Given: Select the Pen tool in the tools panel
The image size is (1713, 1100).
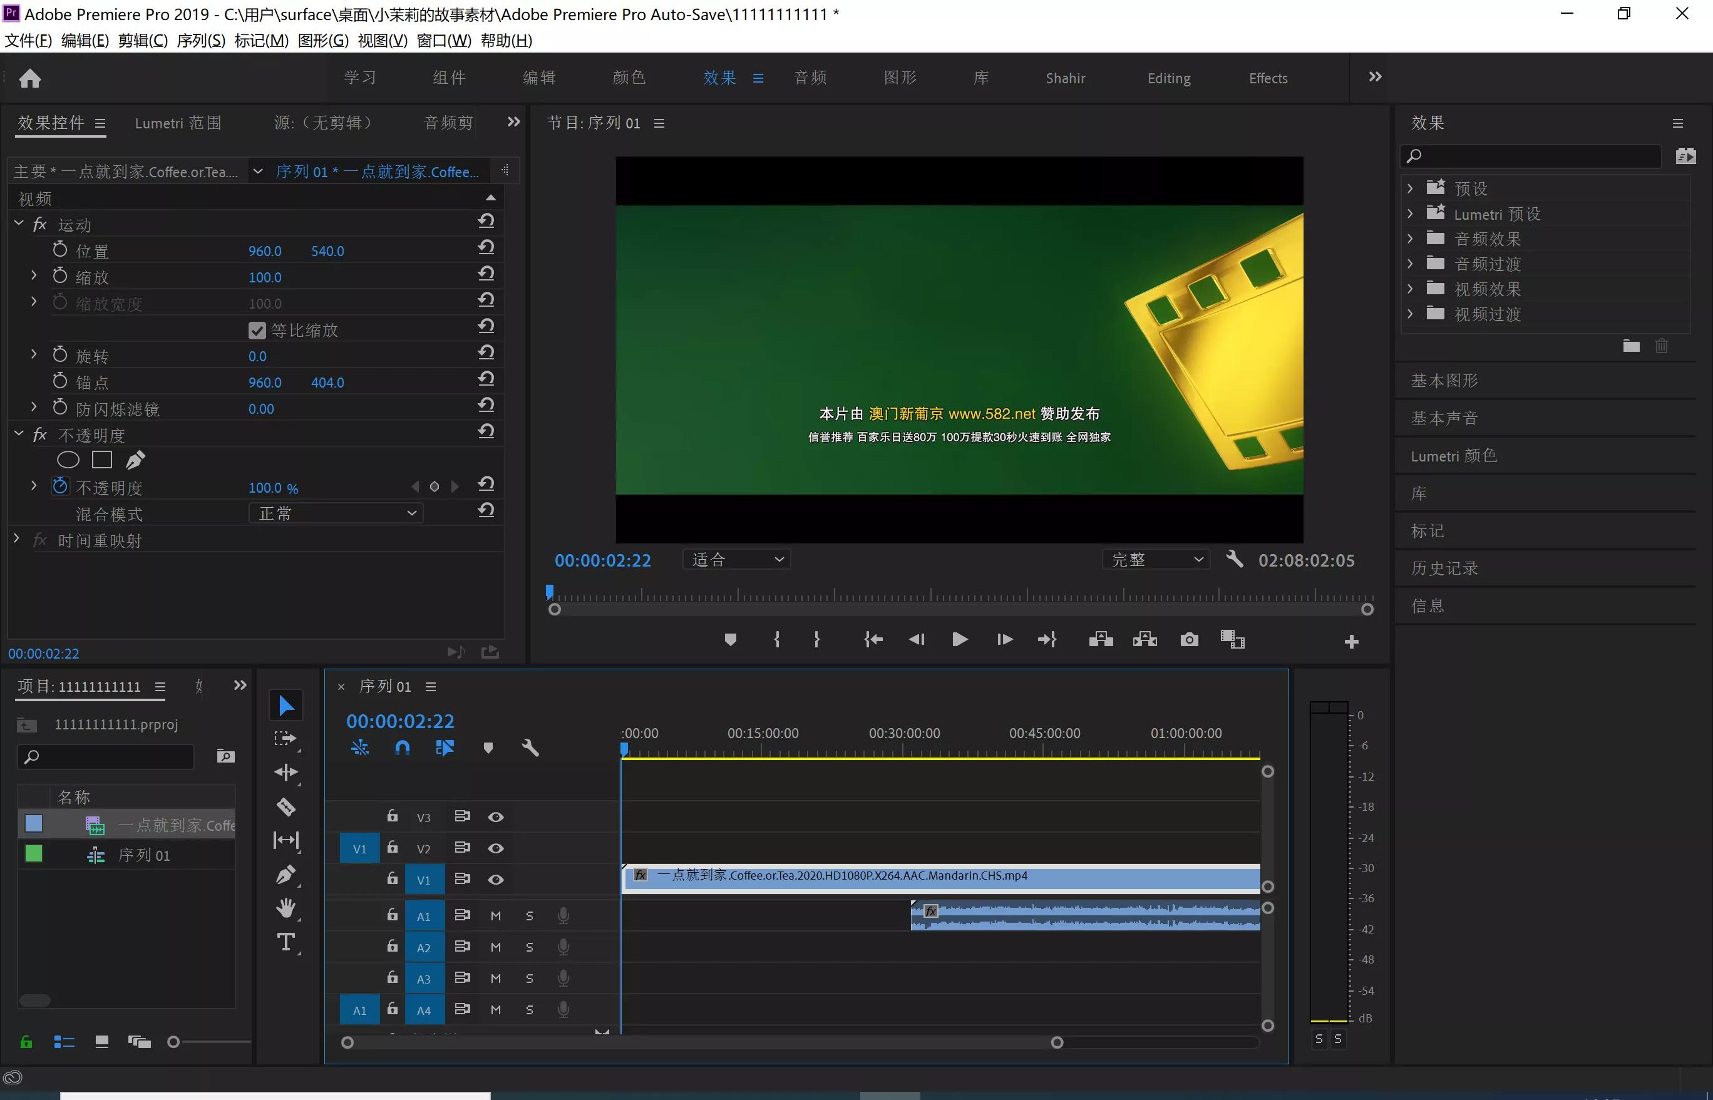Looking at the screenshot, I should 285,874.
